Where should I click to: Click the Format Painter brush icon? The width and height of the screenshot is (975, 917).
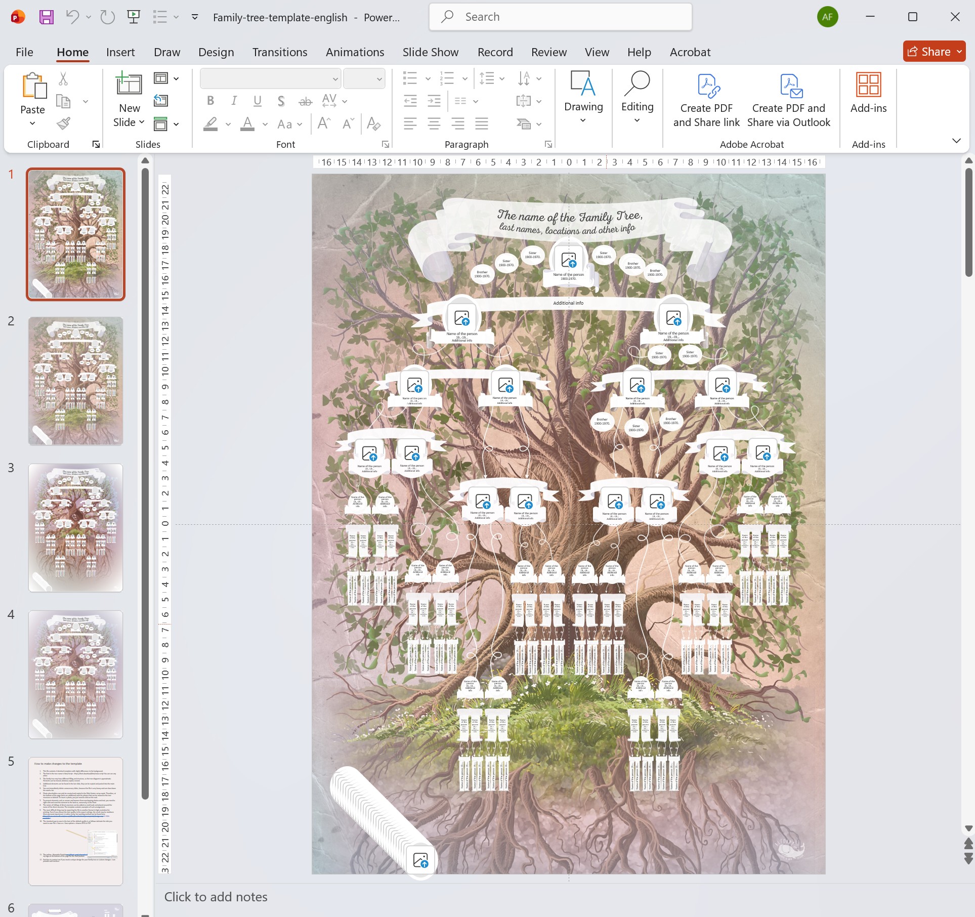click(x=63, y=123)
